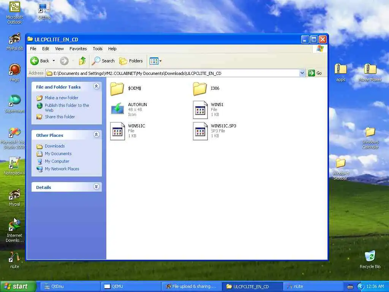
Task: Open the Favorites menu
Action: pos(78,49)
